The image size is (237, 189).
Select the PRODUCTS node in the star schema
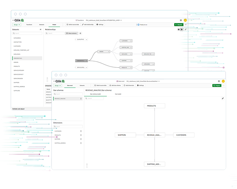point(155,106)
